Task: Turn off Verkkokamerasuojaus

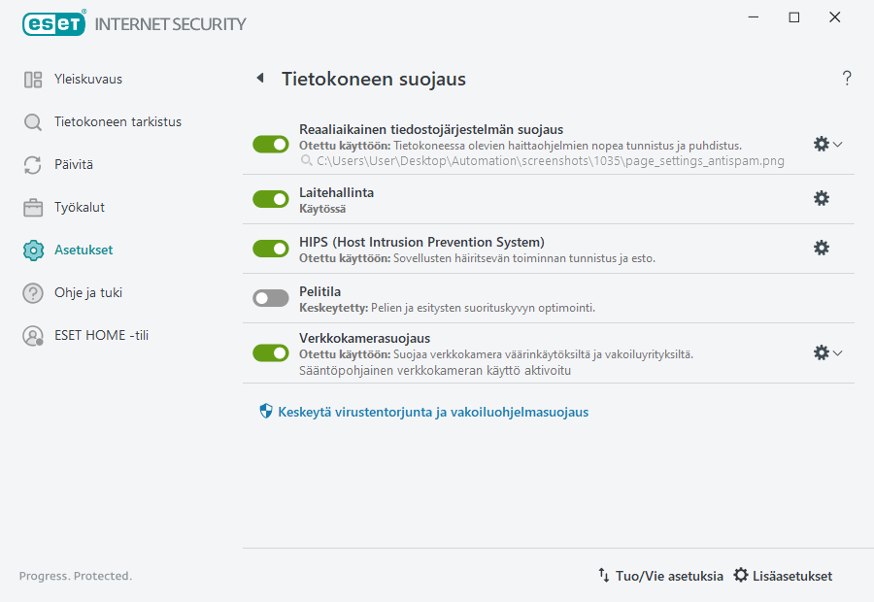Action: [x=270, y=352]
